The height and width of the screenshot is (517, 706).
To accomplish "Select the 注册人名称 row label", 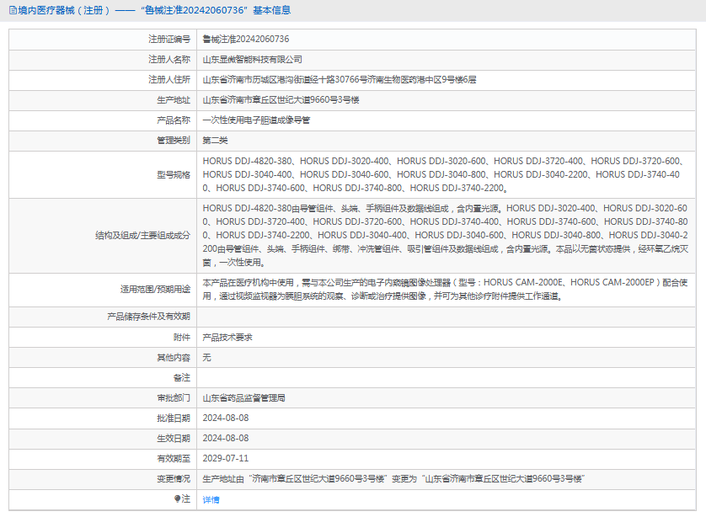I will (169, 60).
